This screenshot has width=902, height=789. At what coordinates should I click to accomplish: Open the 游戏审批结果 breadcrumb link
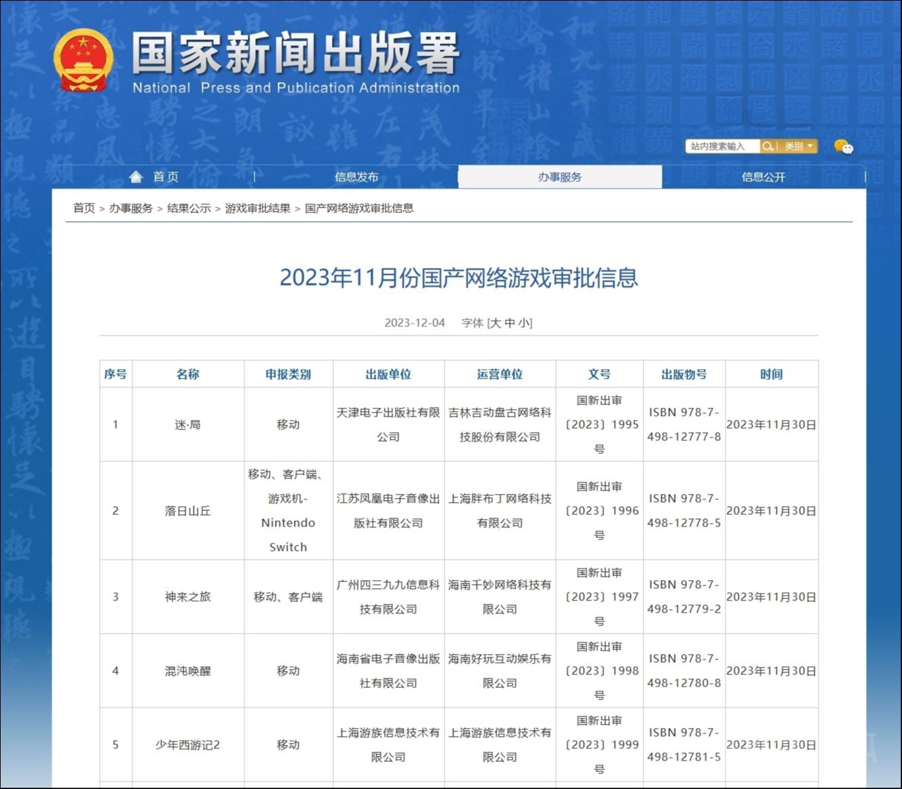coord(257,208)
